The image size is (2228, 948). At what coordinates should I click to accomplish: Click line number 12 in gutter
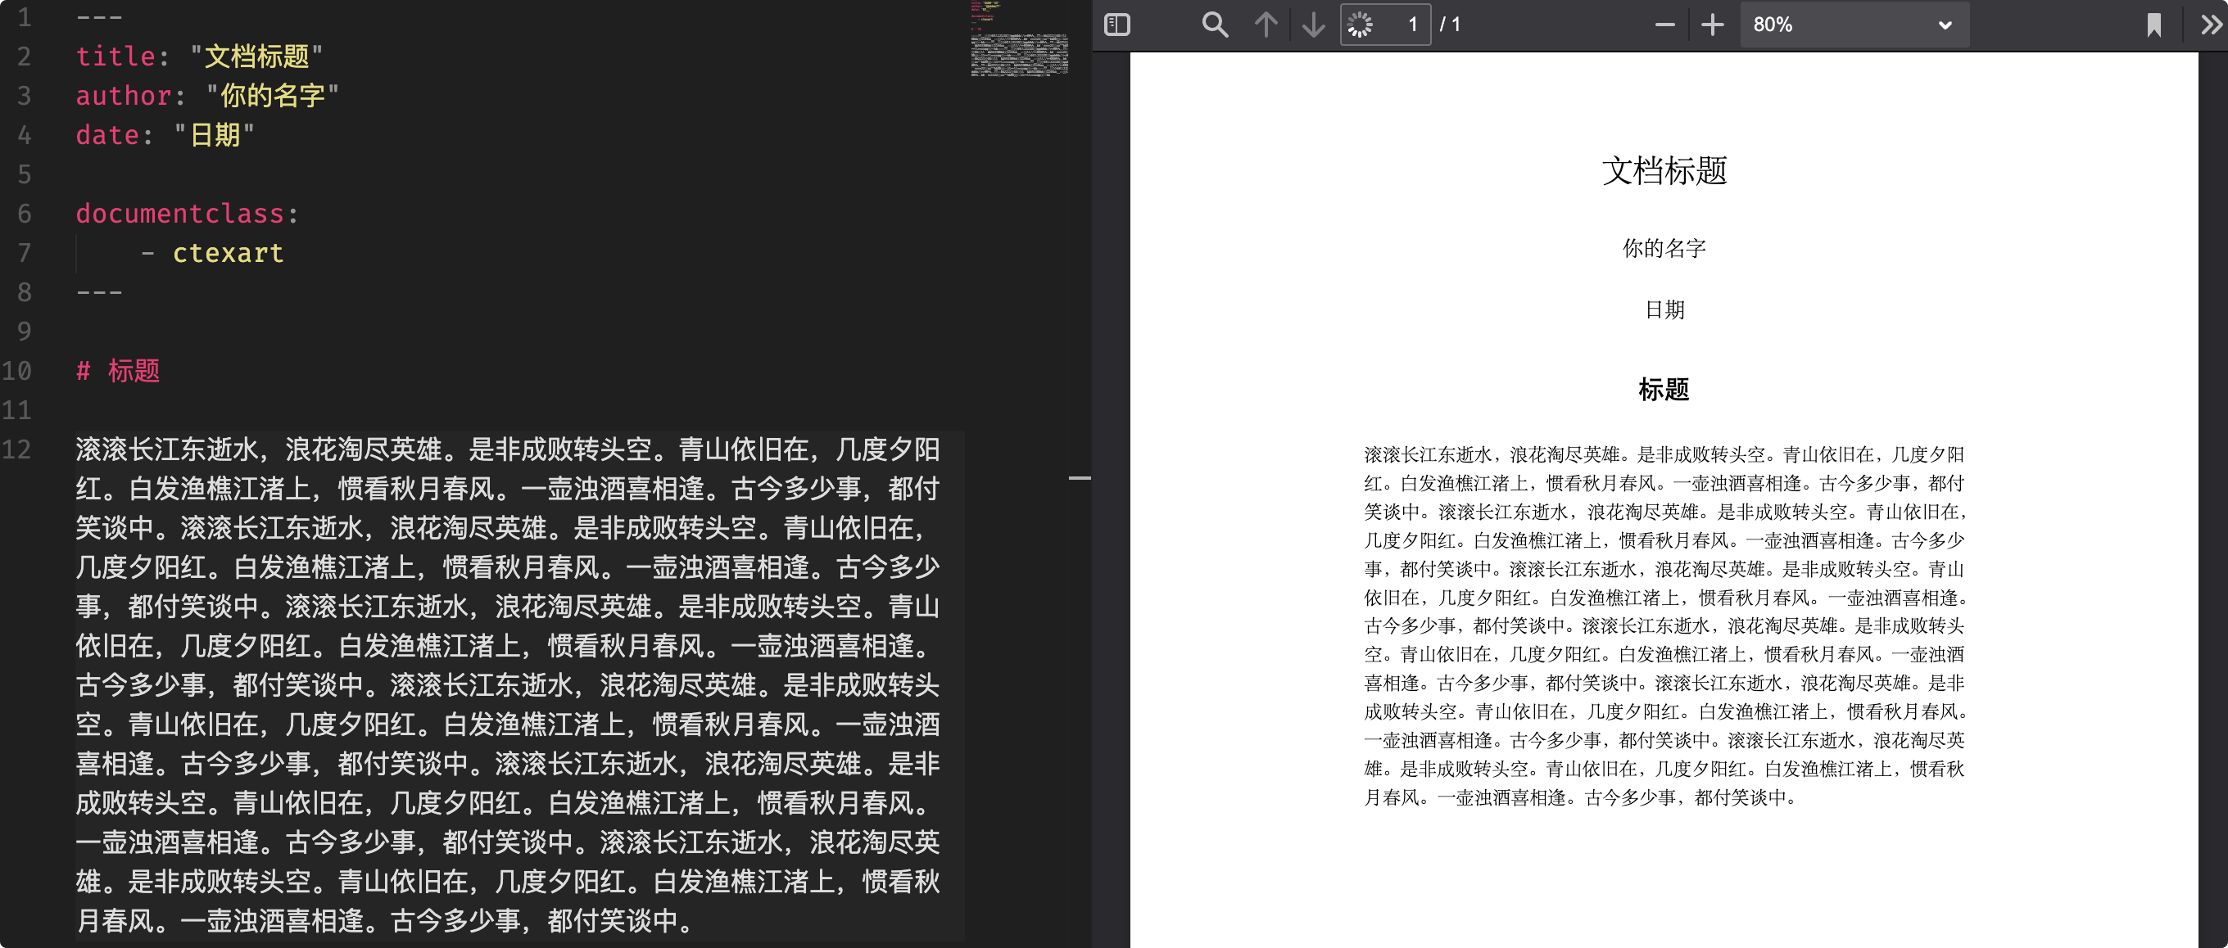pos(17,449)
